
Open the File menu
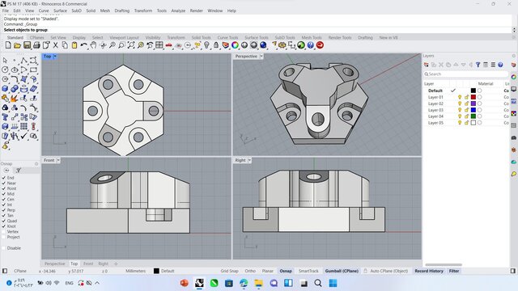6,11
